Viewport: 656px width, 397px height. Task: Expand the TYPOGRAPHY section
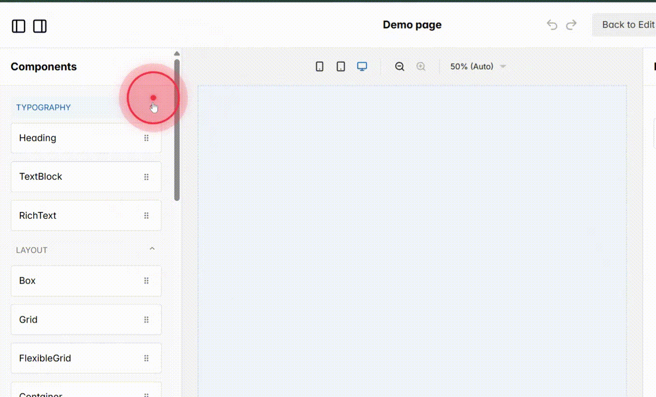click(43, 107)
